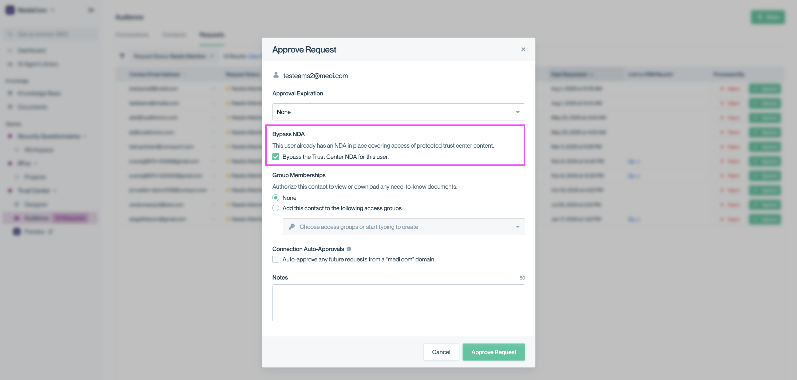Switch to the Connections tab
The width and height of the screenshot is (797, 380).
132,35
